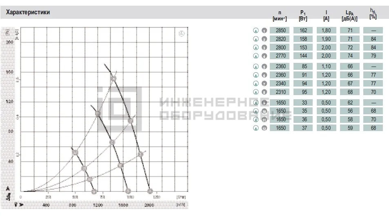Click the 1200 value on bottom airflow axis

(98, 205)
